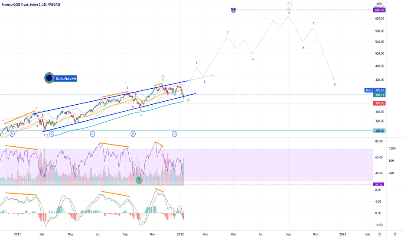Select the teal 1 projection wave label
Screen dimensions: 404x238
pos(197,63)
